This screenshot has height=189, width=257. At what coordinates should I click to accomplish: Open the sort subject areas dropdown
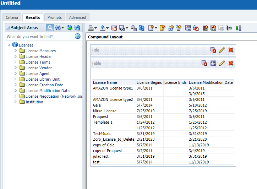click(59, 28)
